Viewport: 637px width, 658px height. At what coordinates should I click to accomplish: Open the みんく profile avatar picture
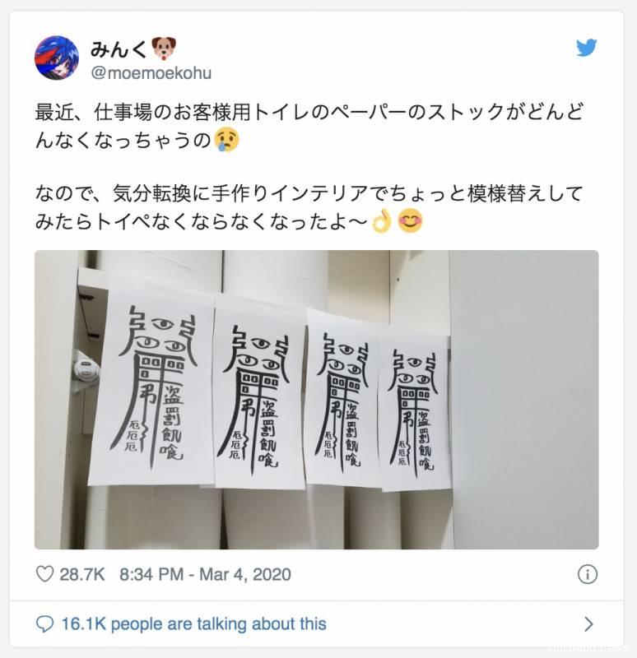[x=56, y=58]
